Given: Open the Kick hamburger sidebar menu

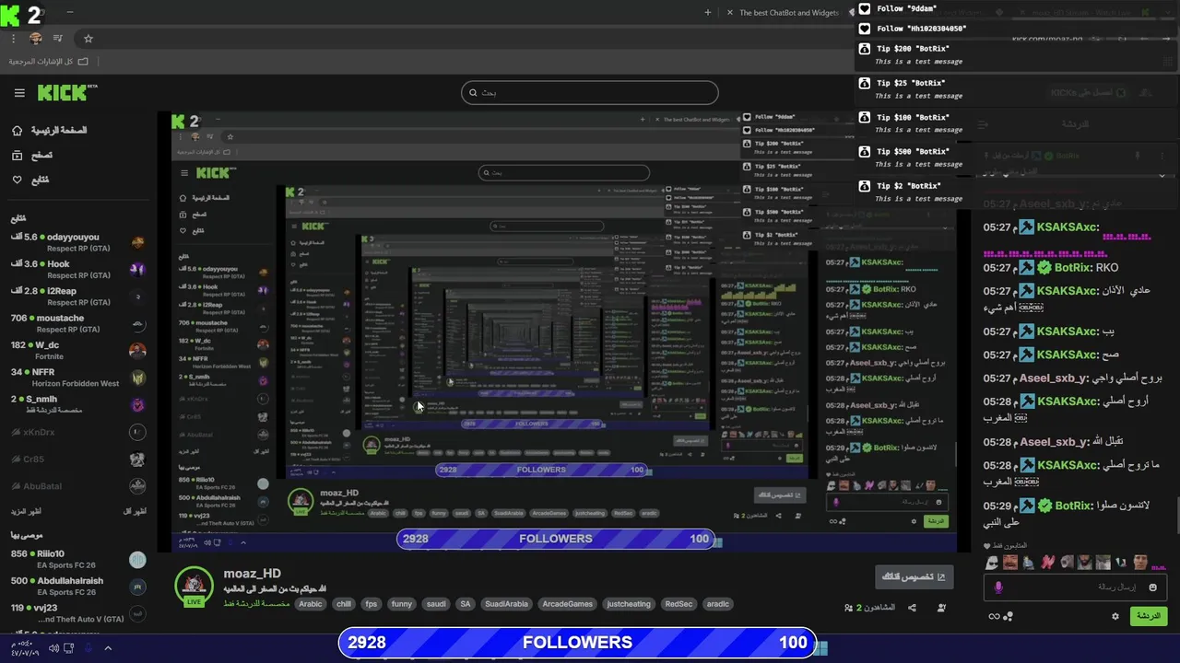Looking at the screenshot, I should click(x=19, y=93).
